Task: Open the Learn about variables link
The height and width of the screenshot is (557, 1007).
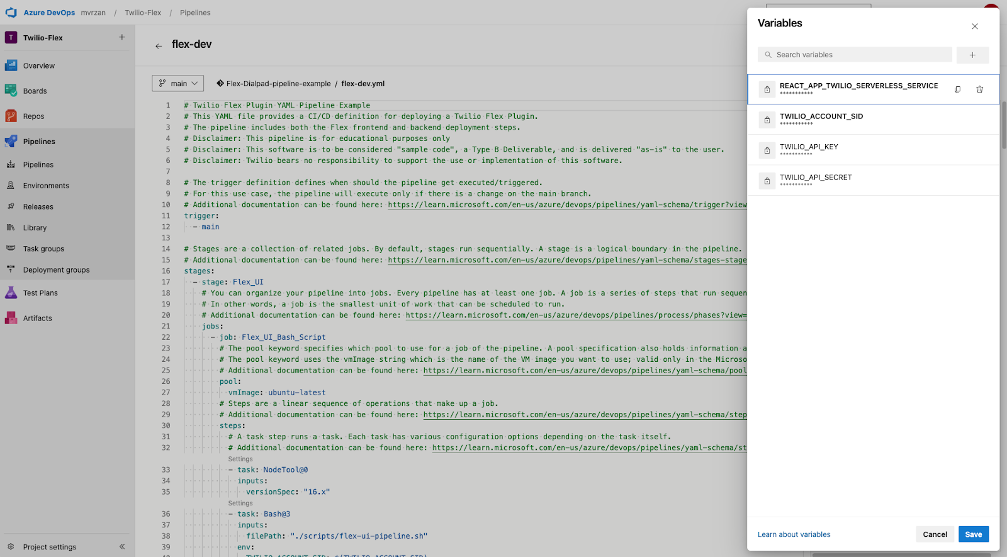Action: (x=794, y=534)
